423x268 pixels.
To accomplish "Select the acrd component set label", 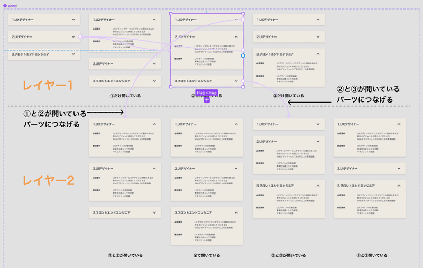I will pyautogui.click(x=10, y=6).
